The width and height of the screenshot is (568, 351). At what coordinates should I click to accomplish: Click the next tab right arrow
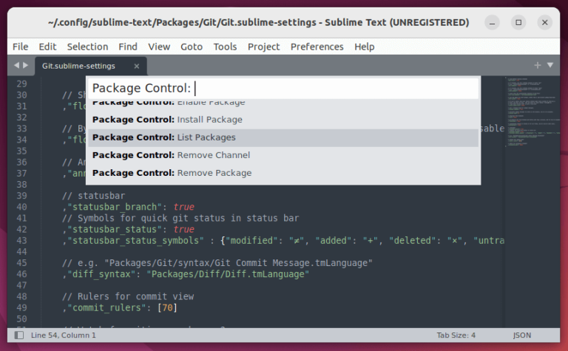[26, 66]
